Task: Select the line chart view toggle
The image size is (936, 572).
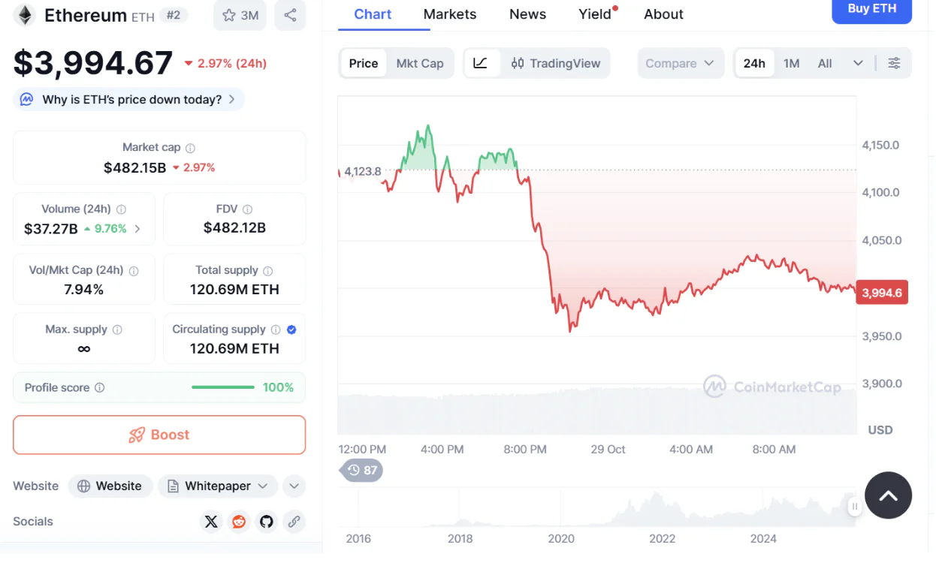Action: pyautogui.click(x=481, y=63)
